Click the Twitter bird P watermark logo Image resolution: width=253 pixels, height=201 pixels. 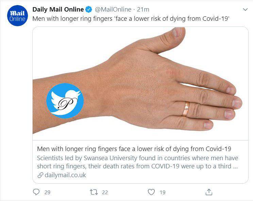pyautogui.click(x=65, y=101)
